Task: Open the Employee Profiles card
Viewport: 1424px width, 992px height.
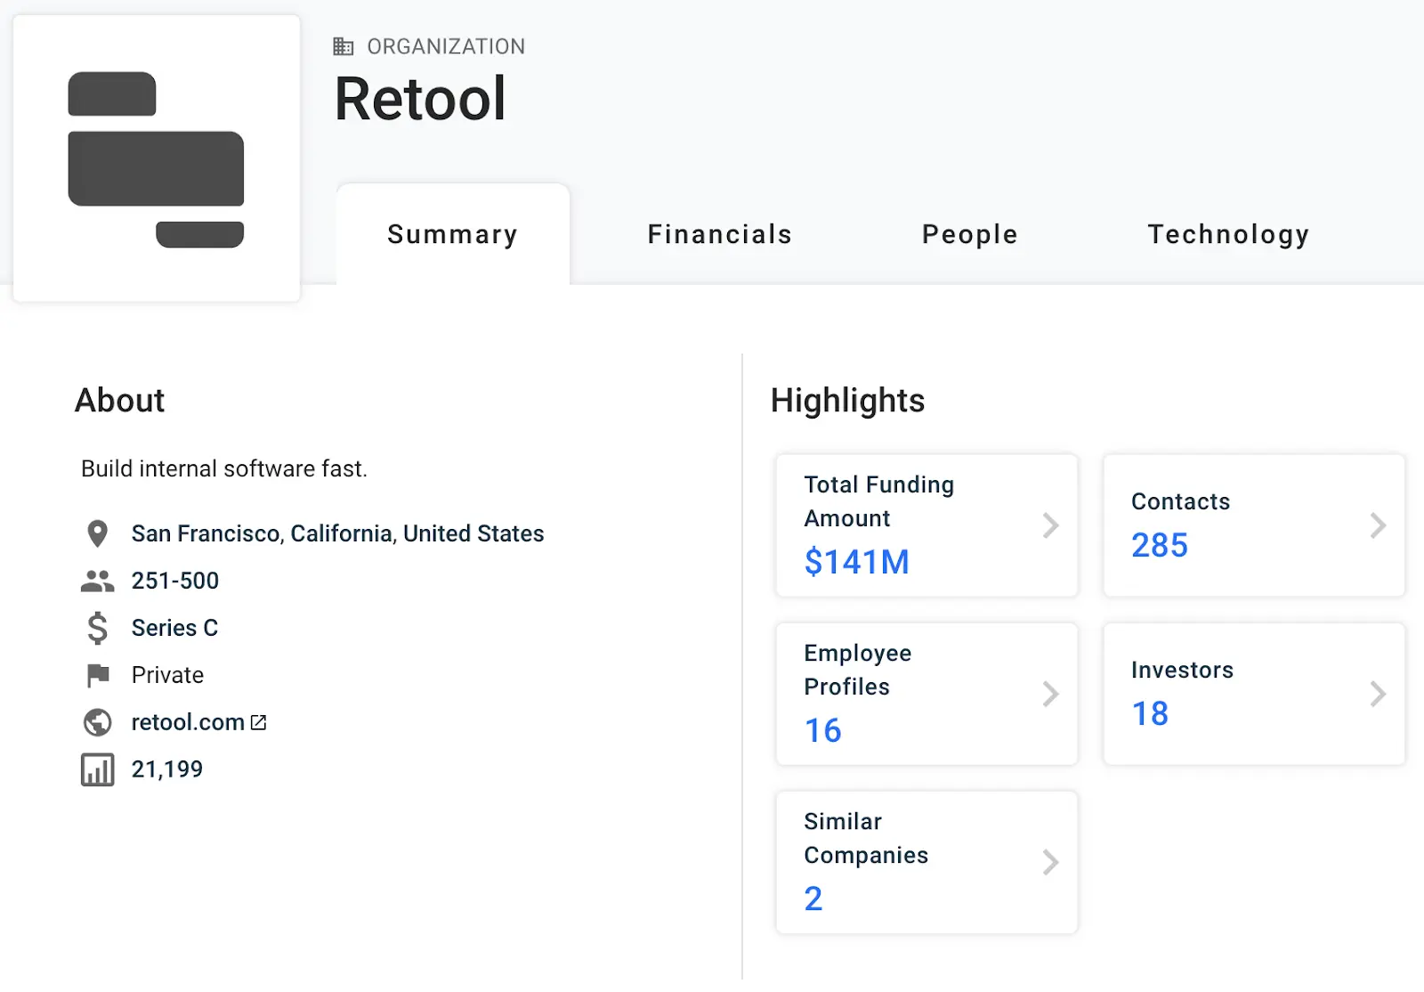Action: click(x=926, y=694)
